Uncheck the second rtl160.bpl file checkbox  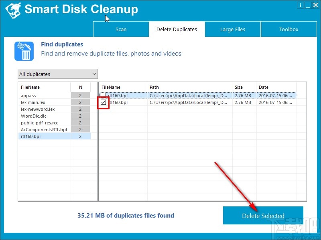(x=104, y=102)
